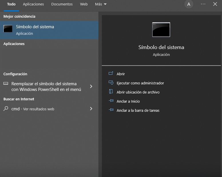This screenshot has height=177, width=222.
Task: Click the pin icon for Anclar a Inicio
Action: click(x=111, y=101)
